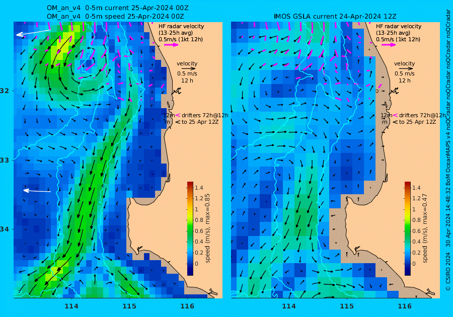The height and width of the screenshot is (317, 453).
Task: Click the left map 'drifters 72h@12h' legend text
Action: pos(205,115)
